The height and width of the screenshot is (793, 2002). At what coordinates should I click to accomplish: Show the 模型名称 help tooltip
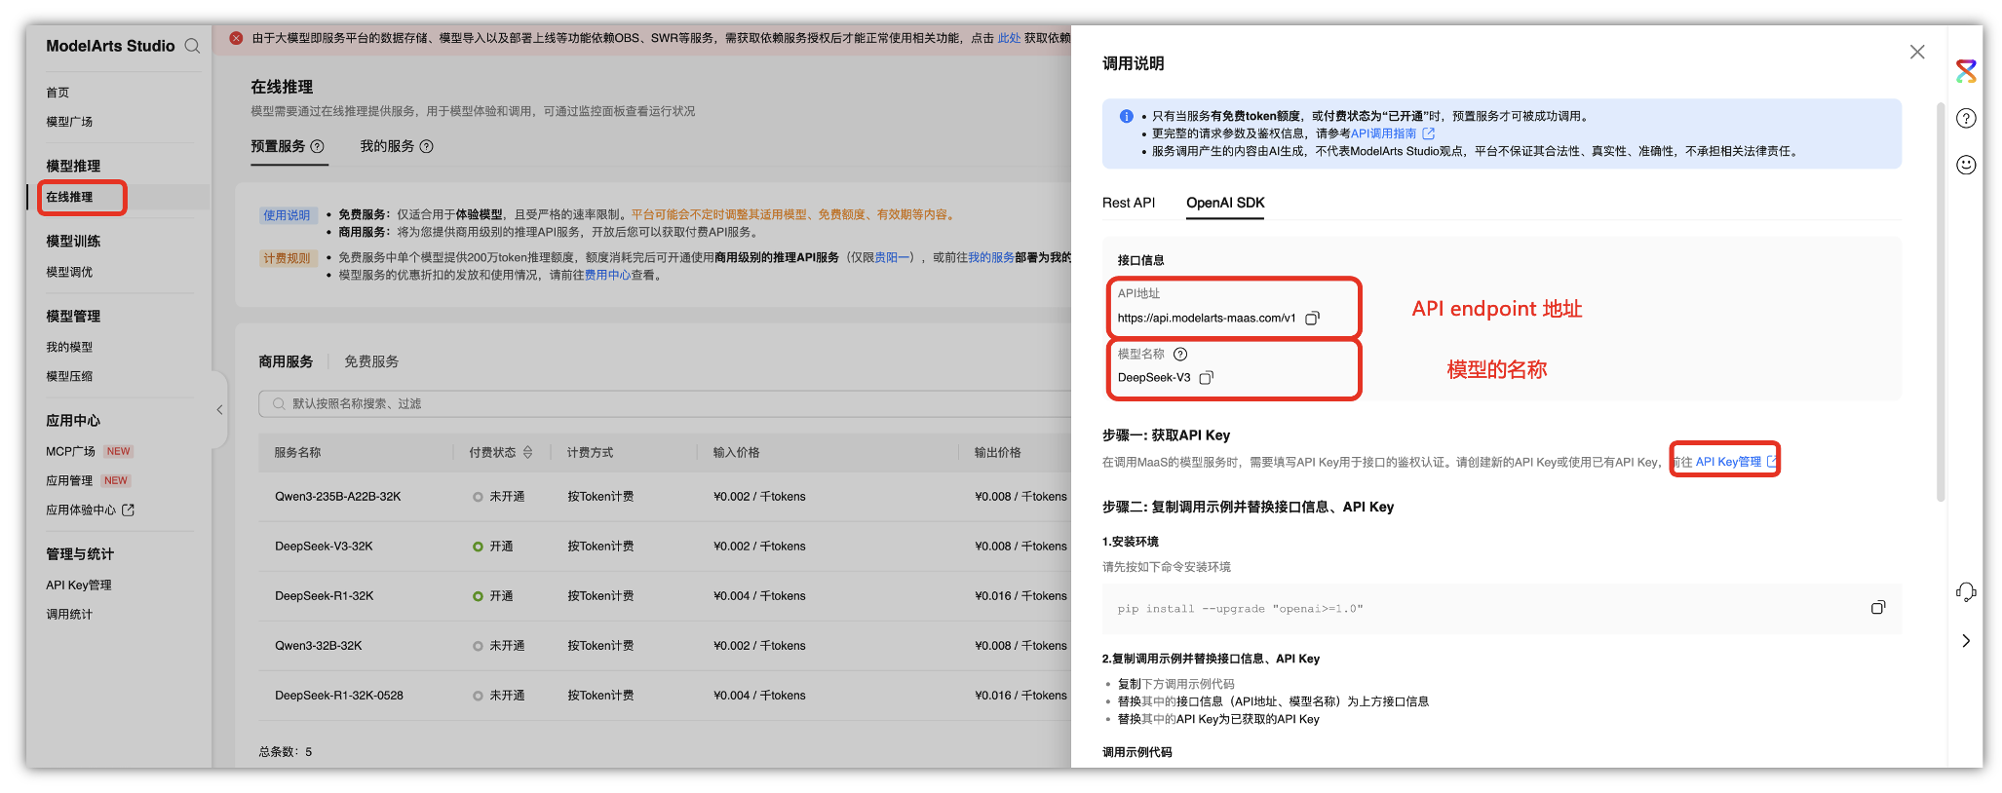tap(1180, 354)
